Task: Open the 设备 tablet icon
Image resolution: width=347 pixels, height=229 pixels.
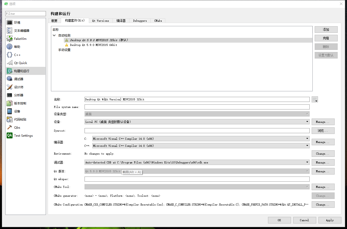Action: tap(10, 111)
